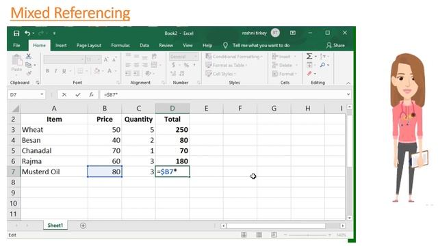Click the AutoSum sigma icon

pyautogui.click(x=309, y=56)
